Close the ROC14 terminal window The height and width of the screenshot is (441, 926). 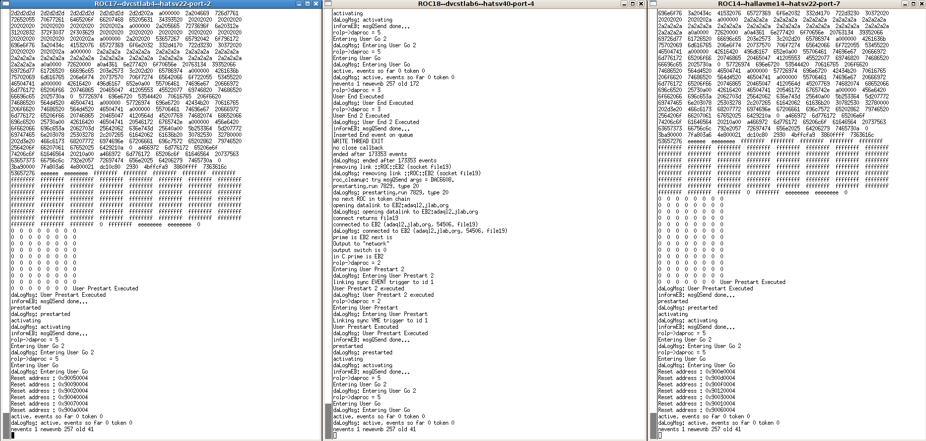922,3
